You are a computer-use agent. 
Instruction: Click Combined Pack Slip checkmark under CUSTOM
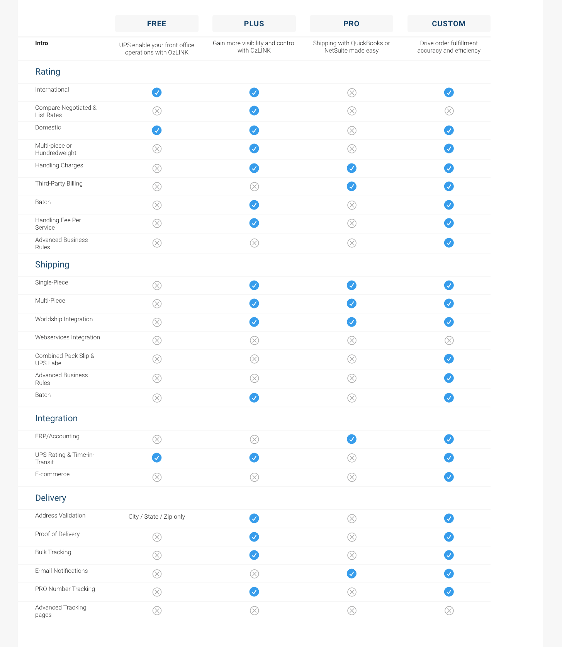pos(449,359)
